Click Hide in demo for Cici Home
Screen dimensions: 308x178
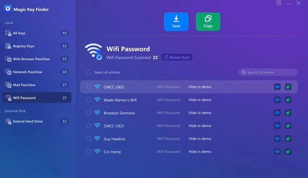(200, 152)
